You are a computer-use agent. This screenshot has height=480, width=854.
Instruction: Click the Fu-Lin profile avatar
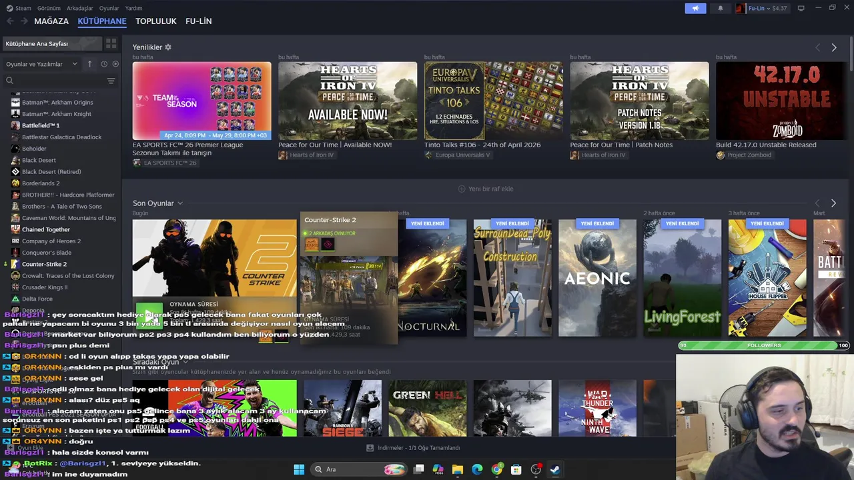click(x=741, y=8)
